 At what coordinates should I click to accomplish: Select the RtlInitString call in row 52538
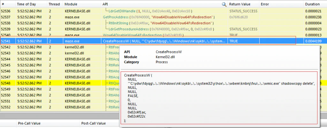[x=161, y=23]
